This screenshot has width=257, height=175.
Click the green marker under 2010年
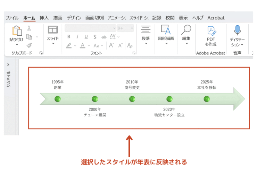click(x=132, y=99)
